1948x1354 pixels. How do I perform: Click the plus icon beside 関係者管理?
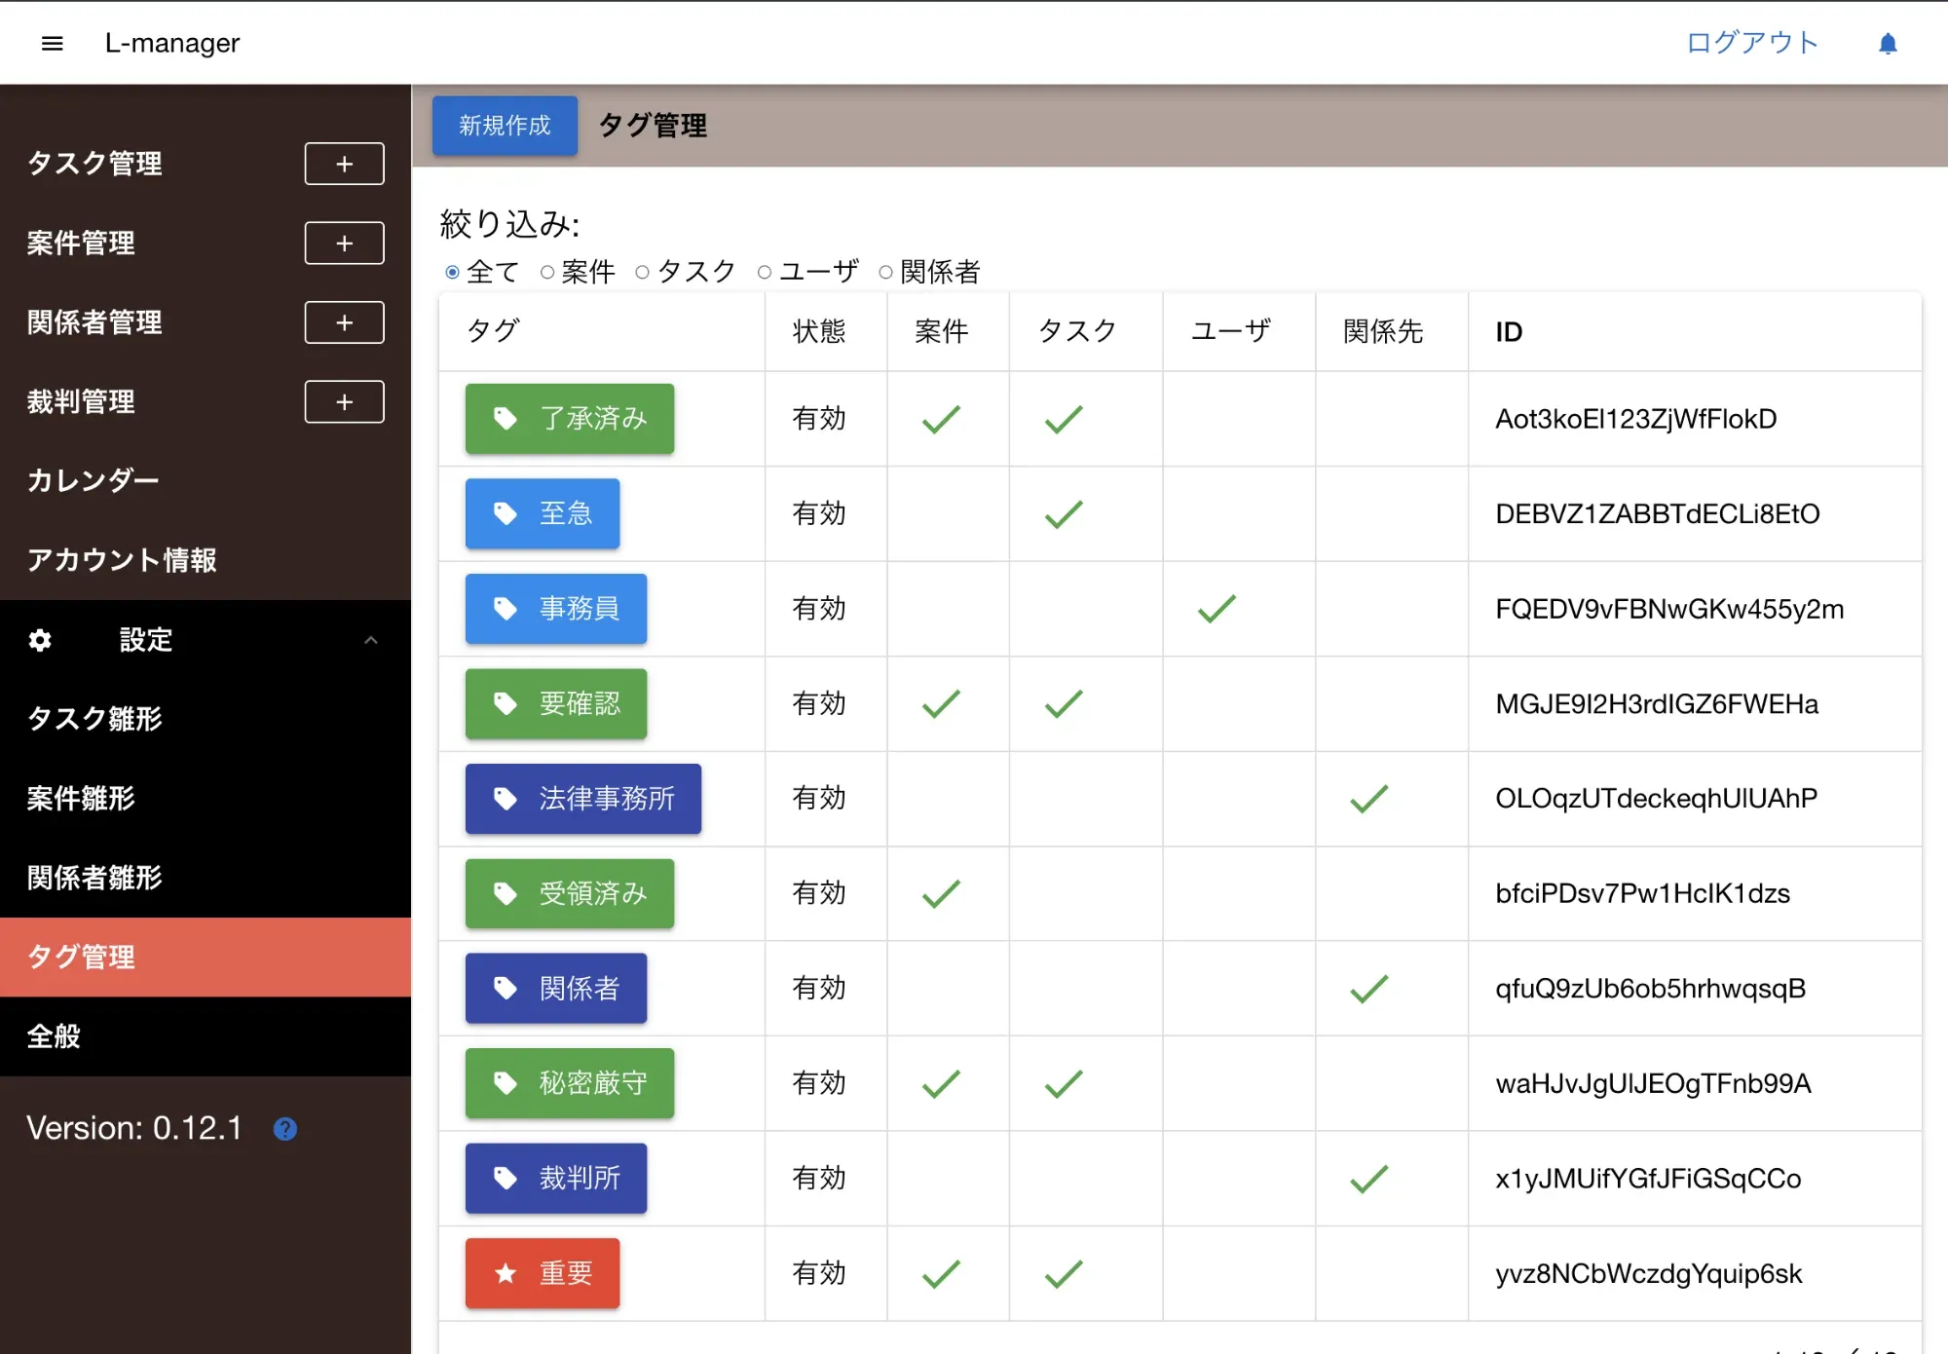point(344,322)
